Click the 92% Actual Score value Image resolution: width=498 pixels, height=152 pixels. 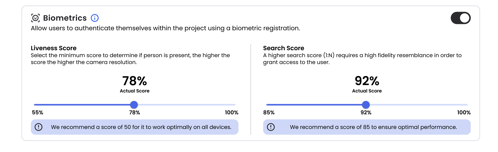click(367, 81)
